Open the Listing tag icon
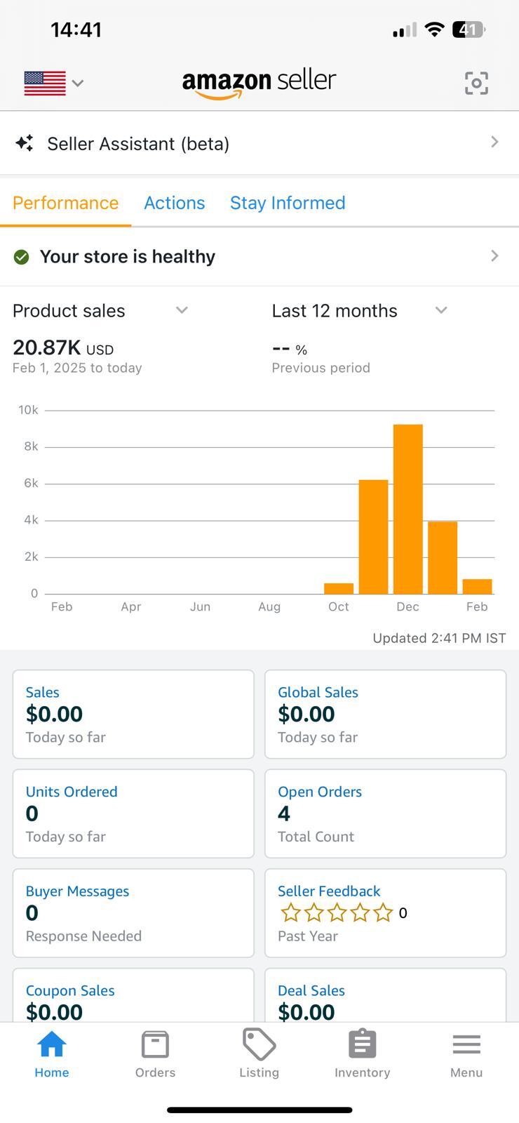The height and width of the screenshot is (1123, 519). [x=259, y=1045]
